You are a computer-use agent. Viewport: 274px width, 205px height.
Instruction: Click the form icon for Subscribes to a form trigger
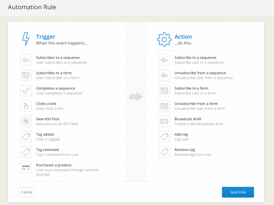[x=26, y=75]
